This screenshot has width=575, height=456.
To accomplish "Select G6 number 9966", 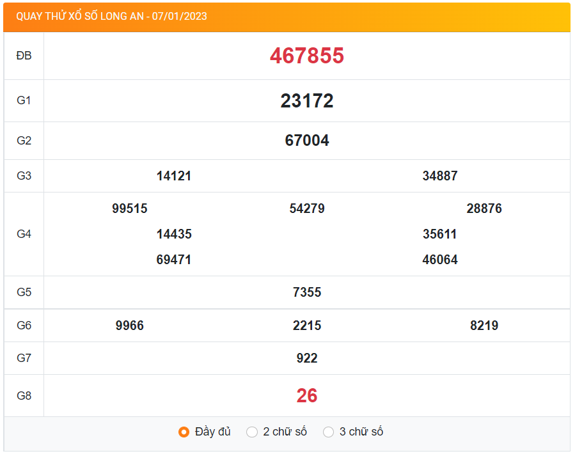I will pyautogui.click(x=130, y=326).
